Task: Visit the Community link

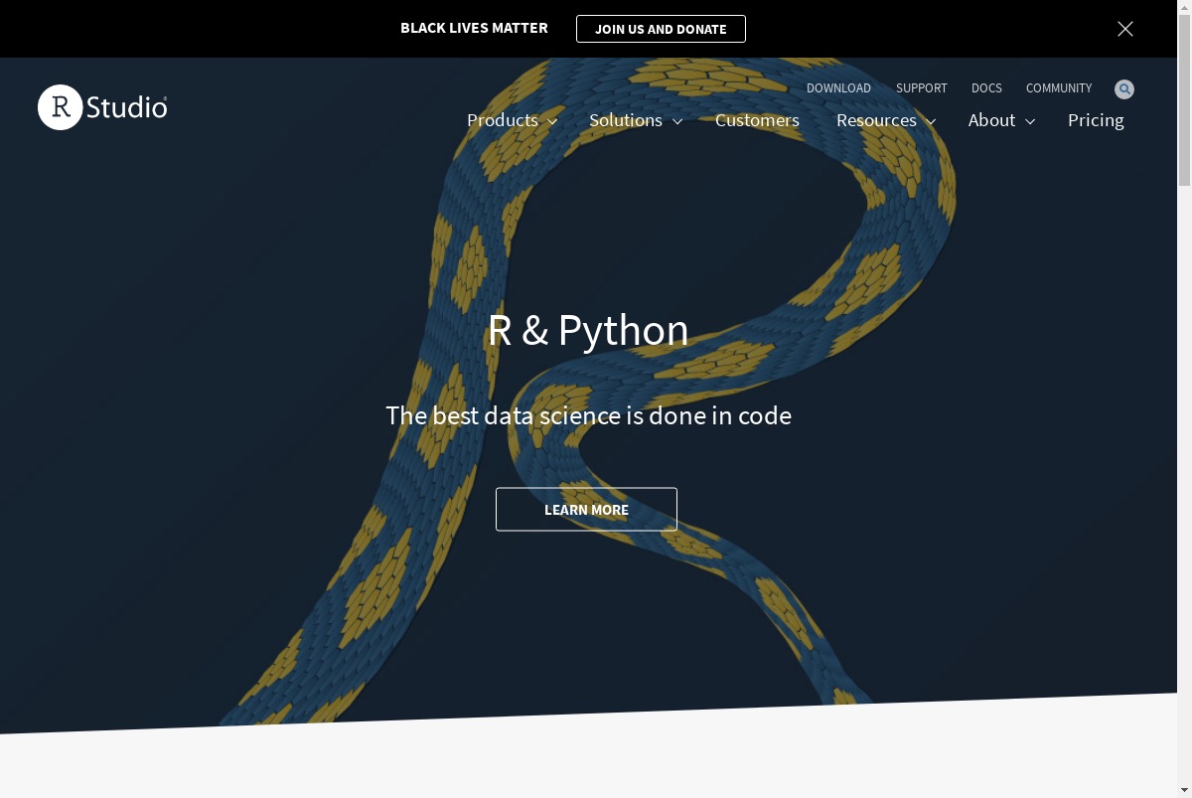Action: (x=1059, y=88)
